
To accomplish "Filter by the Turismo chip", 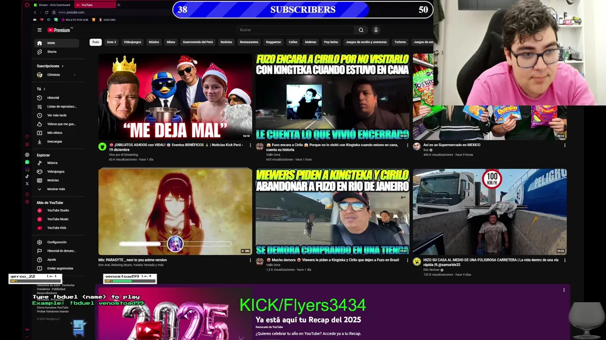I will tap(400, 42).
